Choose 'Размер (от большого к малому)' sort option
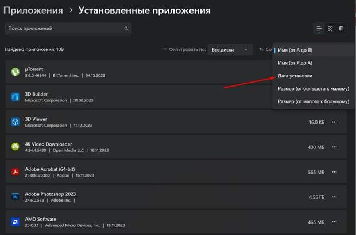The height and width of the screenshot is (235, 356). (313, 89)
